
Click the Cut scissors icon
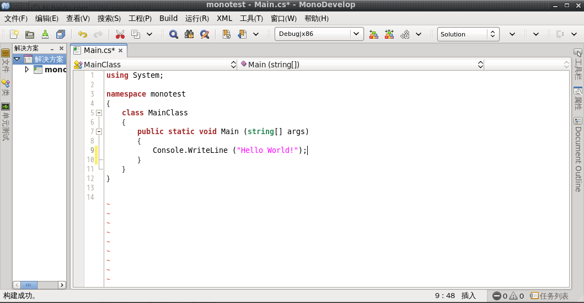(120, 34)
